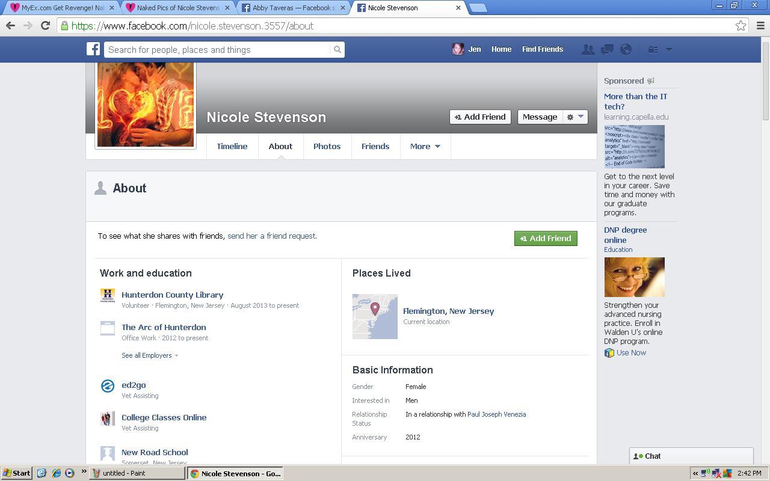Image resolution: width=770 pixels, height=481 pixels.
Task: Launch Internet Explorer from quick launch
Action: [56, 473]
